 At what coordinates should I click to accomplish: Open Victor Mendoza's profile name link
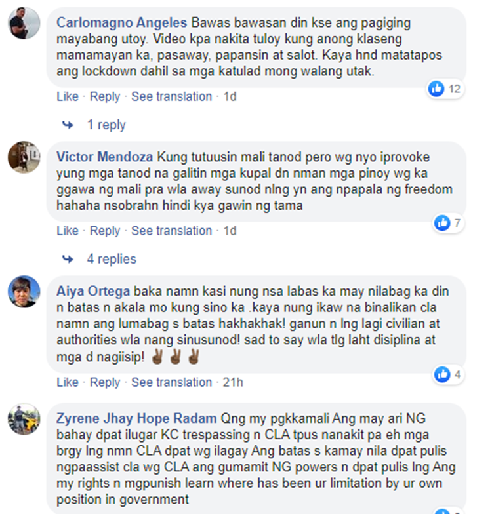pos(105,157)
